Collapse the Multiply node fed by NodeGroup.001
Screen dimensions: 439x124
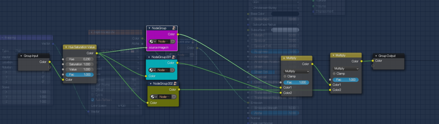click(284, 58)
